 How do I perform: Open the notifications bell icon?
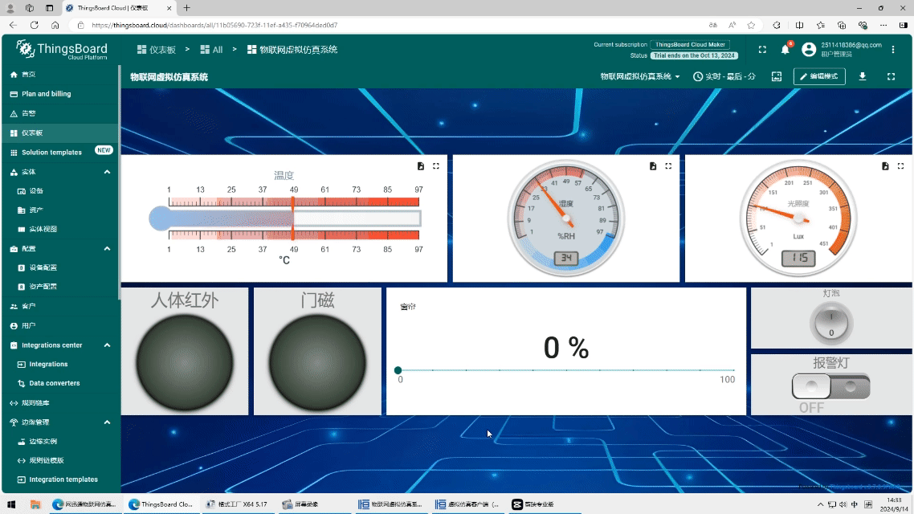tap(785, 50)
